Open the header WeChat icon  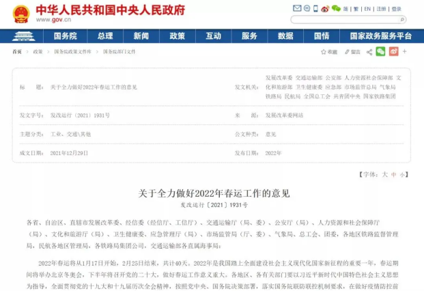pos(336,9)
